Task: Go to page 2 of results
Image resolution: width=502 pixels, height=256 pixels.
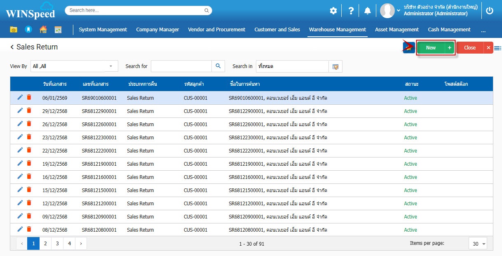Action: [45, 244]
